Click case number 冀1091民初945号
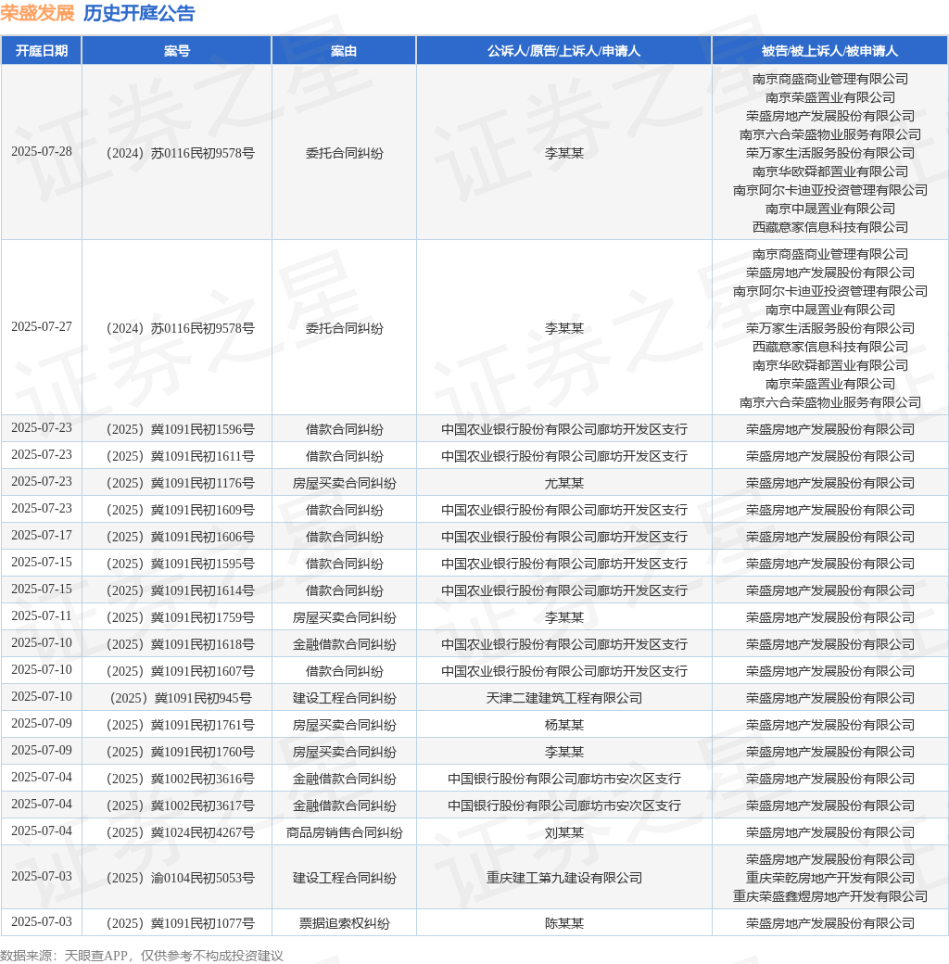Image resolution: width=949 pixels, height=964 pixels. coord(181,698)
